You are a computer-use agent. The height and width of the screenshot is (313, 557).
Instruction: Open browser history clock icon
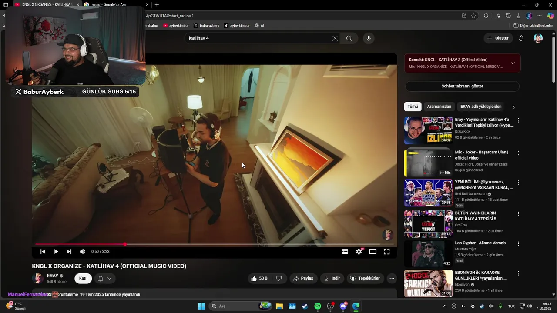tap(508, 16)
